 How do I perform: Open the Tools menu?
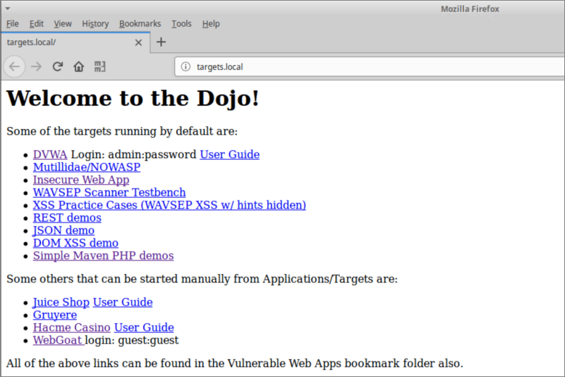click(181, 24)
